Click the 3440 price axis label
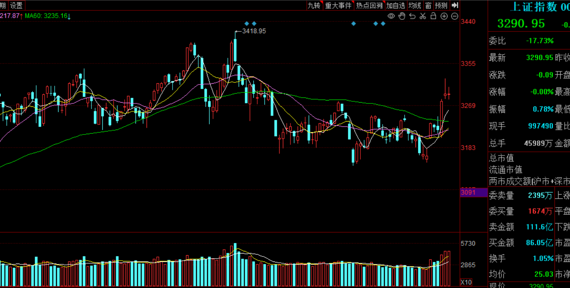Viewport: 570px width, 288px height. (468, 22)
